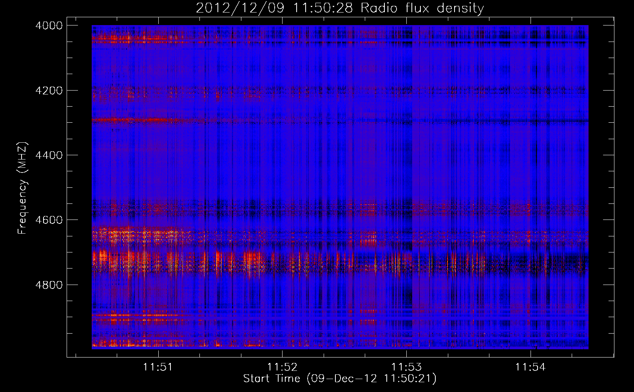634x392 pixels.
Task: Click the 'Frequency (MHZ)' y-axis label
Action: tap(23, 188)
